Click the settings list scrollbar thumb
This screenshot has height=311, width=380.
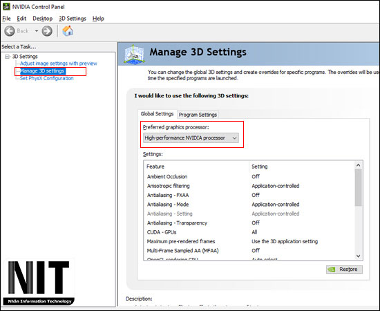359,188
